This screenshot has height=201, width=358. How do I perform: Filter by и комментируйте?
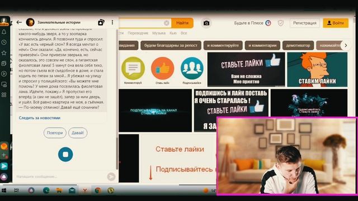(223, 45)
